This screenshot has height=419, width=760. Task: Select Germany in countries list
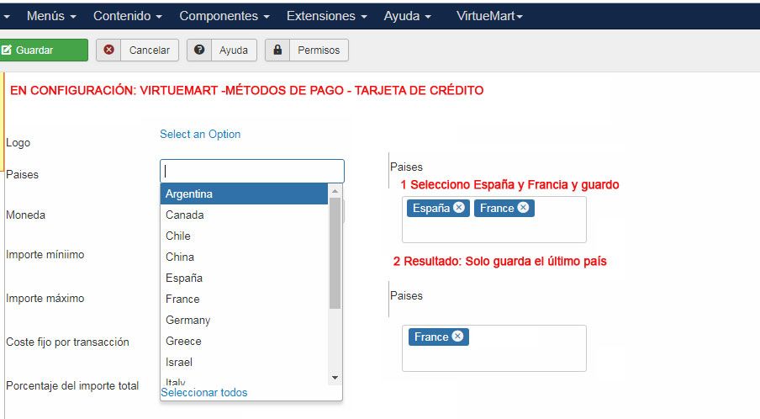coord(245,320)
